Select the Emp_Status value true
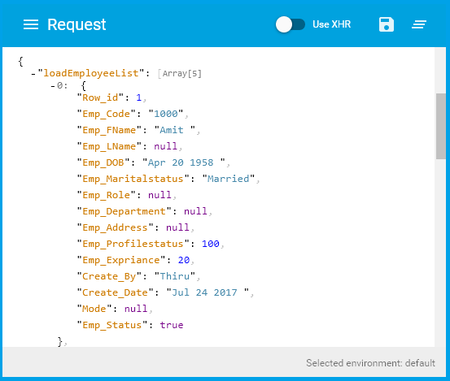The image size is (450, 381). point(172,325)
